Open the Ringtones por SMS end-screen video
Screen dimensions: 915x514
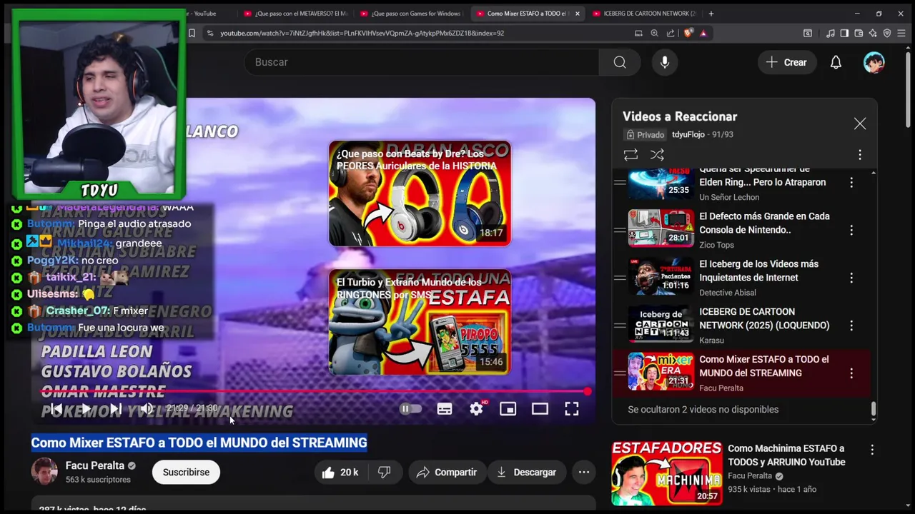420,322
